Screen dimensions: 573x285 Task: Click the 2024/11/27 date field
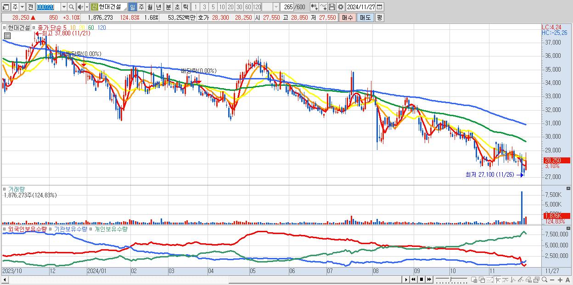coord(361,7)
